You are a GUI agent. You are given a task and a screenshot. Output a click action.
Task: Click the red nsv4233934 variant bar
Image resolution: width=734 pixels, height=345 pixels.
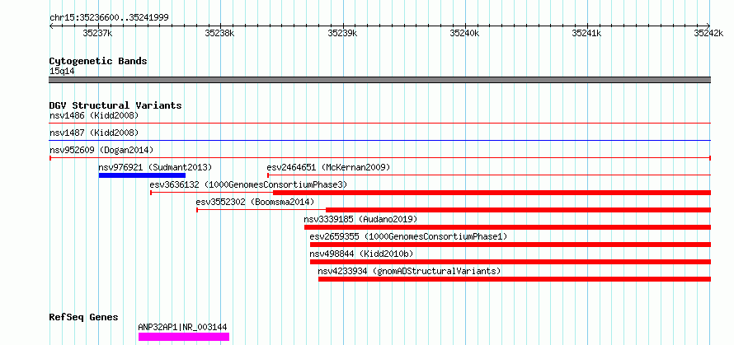point(515,279)
